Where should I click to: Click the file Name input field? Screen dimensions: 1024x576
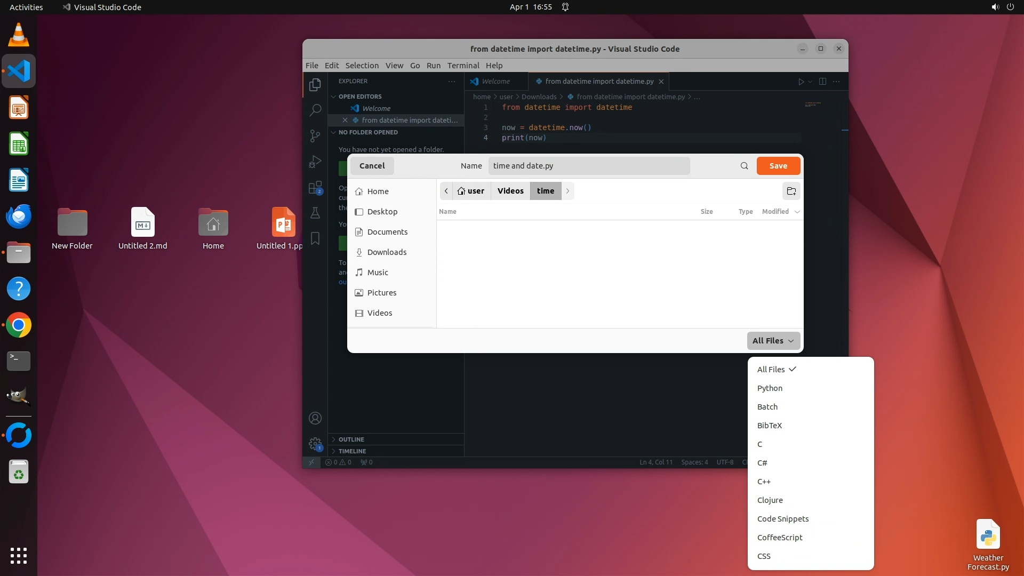[x=589, y=166]
